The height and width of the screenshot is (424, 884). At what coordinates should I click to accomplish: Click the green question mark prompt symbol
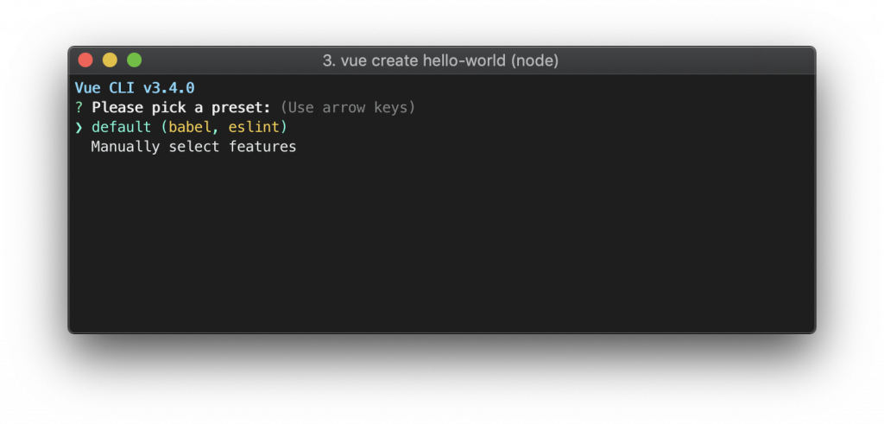click(x=79, y=108)
